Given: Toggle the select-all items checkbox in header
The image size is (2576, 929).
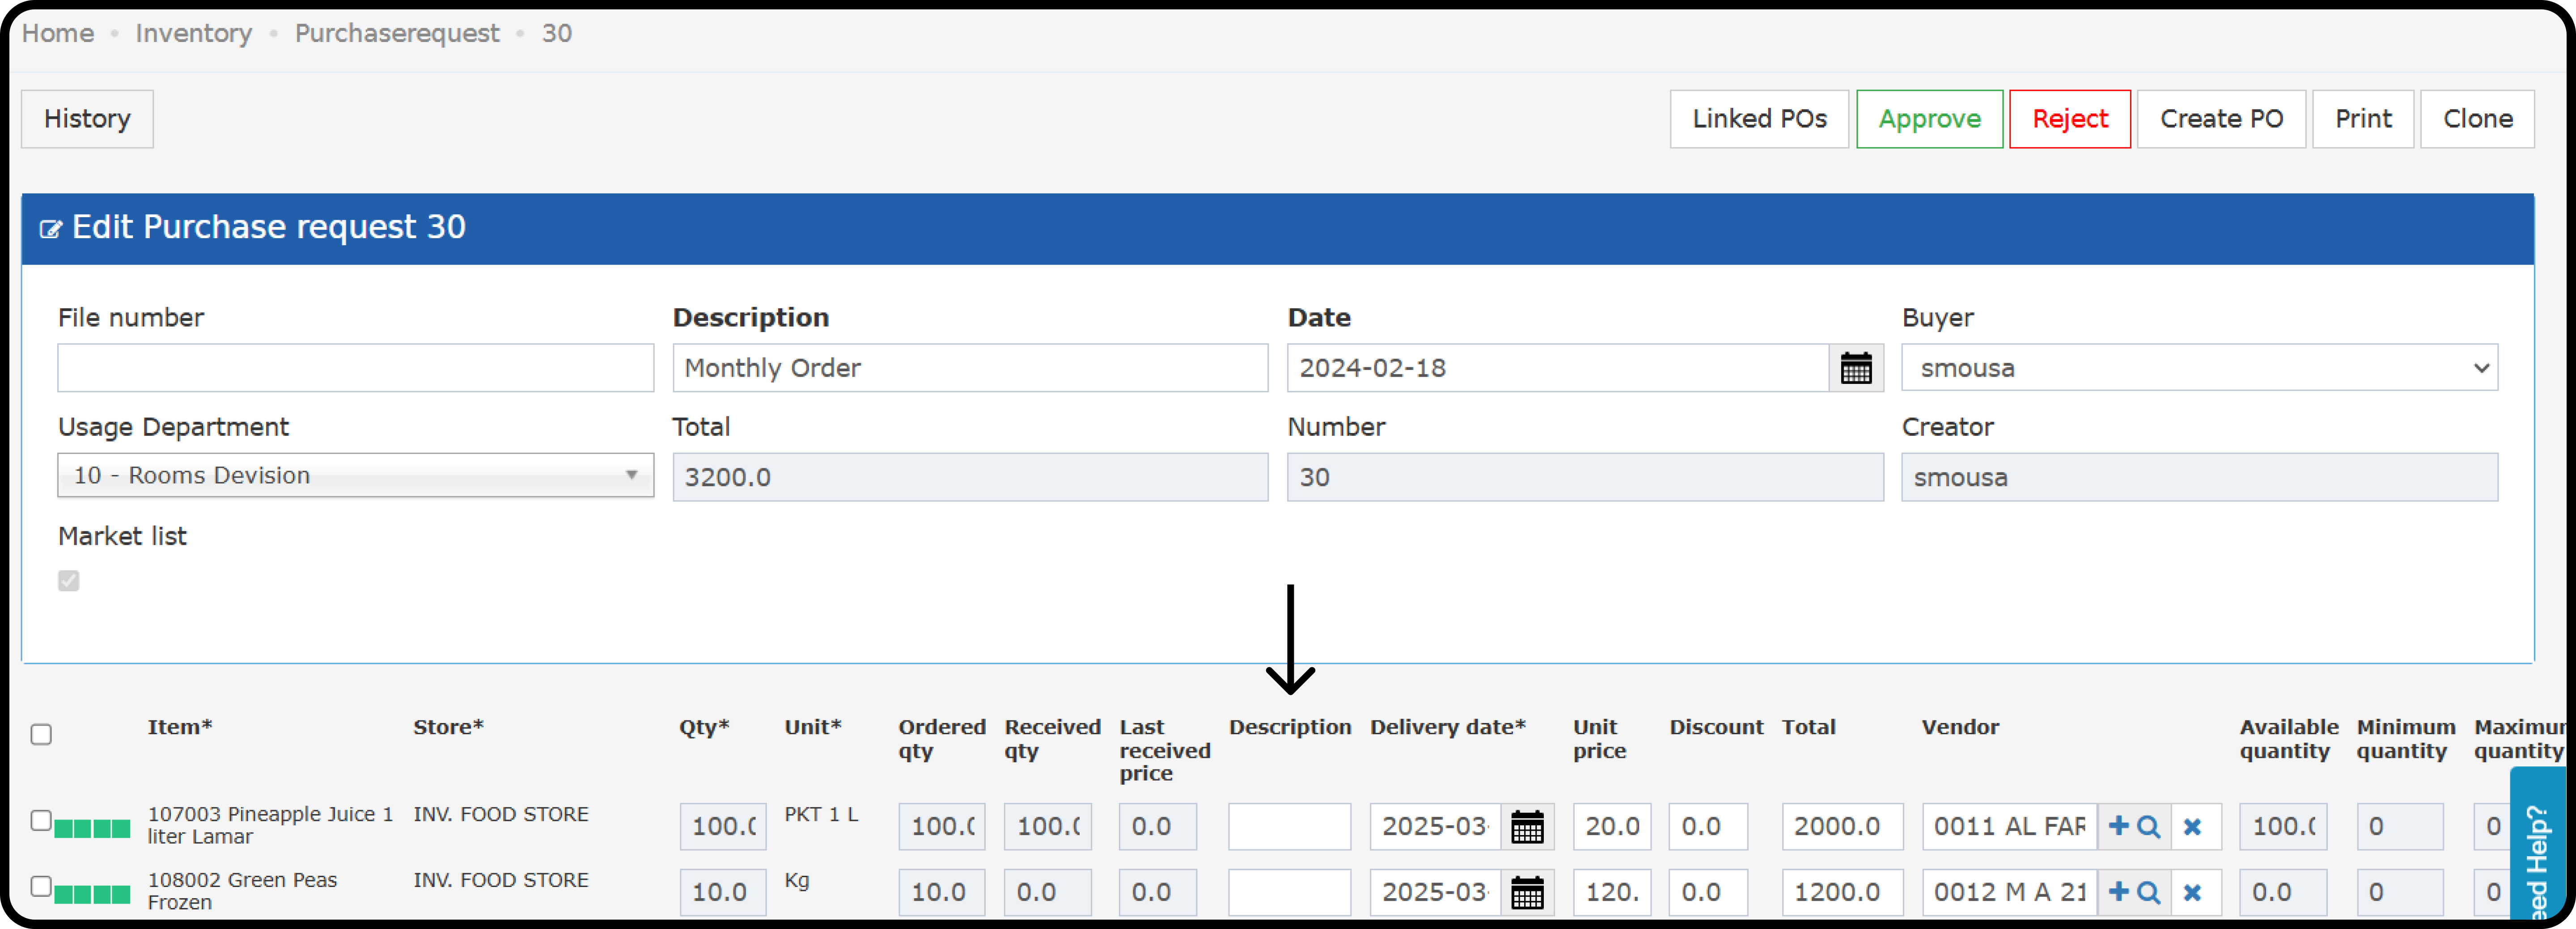Looking at the screenshot, I should pos(41,734).
